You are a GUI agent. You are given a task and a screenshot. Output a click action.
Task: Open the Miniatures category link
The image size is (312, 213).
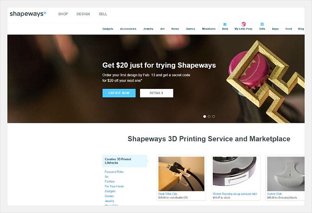click(209, 29)
